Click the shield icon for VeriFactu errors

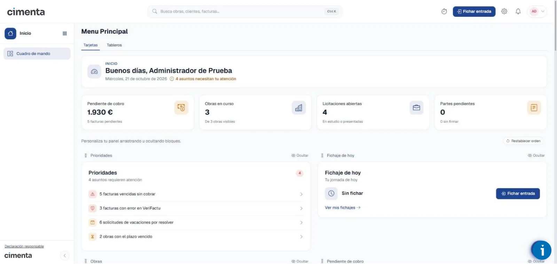pyautogui.click(x=93, y=208)
